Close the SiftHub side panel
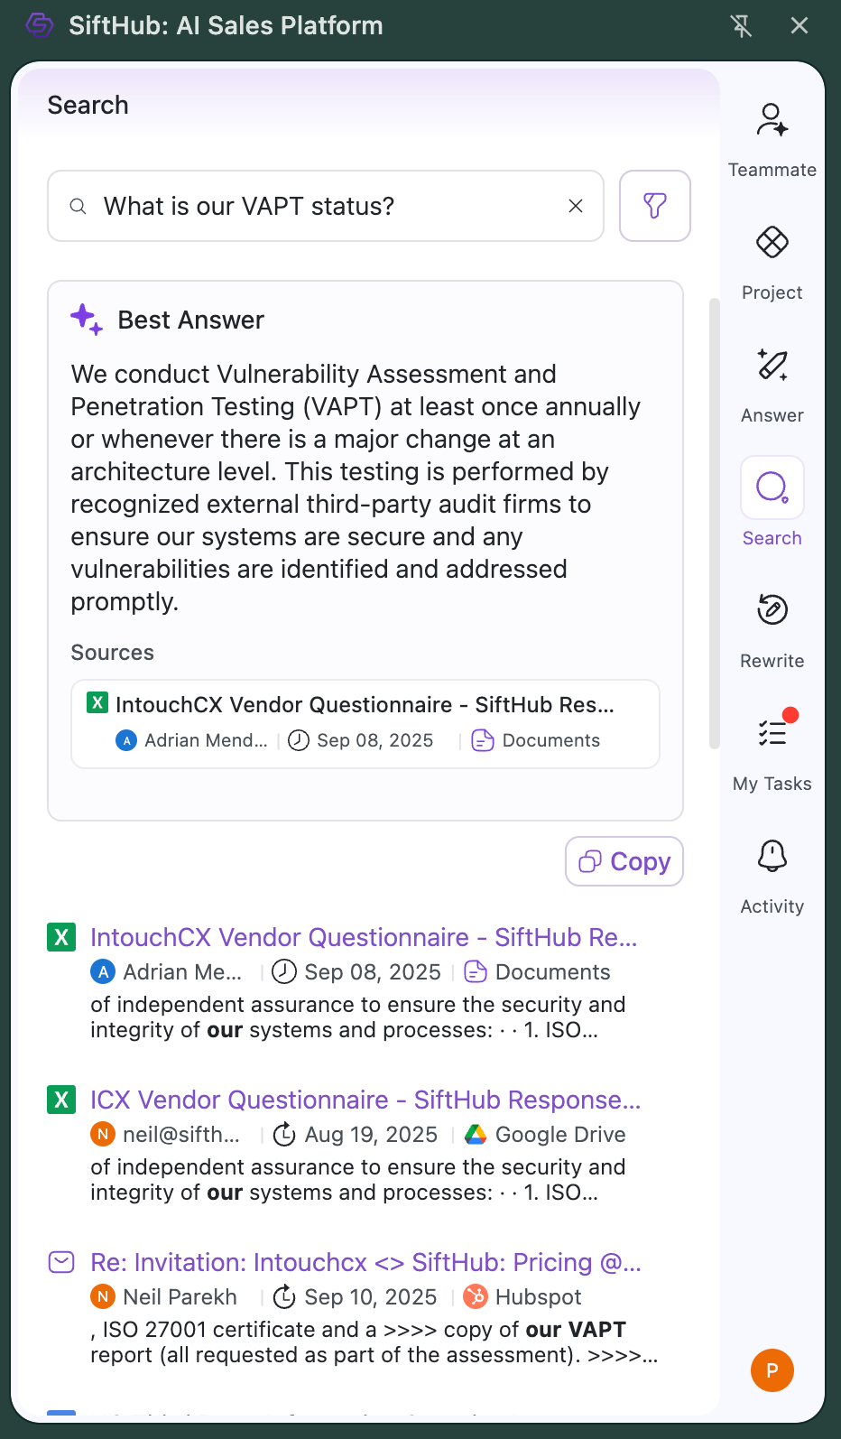This screenshot has width=841, height=1439. 799,25
